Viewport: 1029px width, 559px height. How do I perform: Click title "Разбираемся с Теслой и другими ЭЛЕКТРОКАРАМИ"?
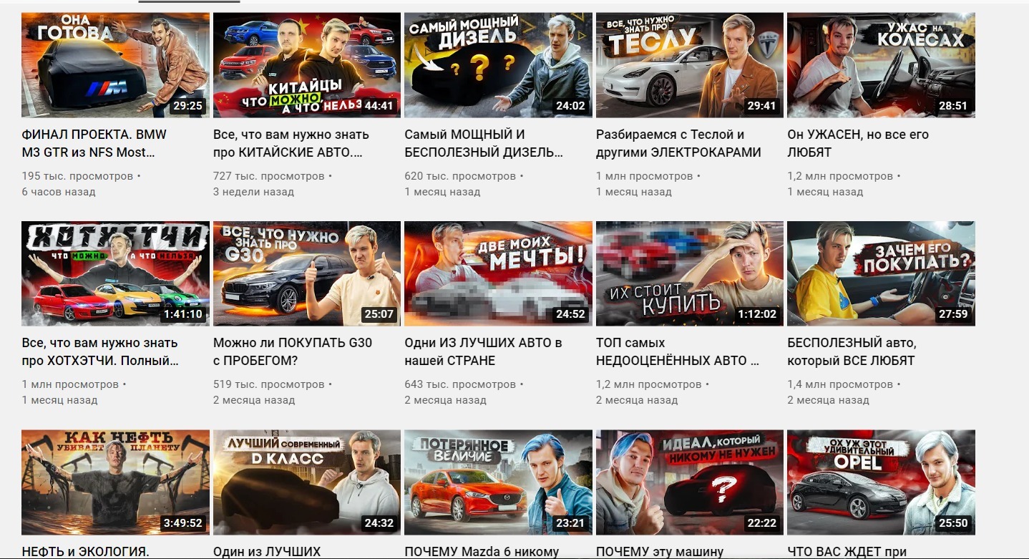(x=678, y=143)
